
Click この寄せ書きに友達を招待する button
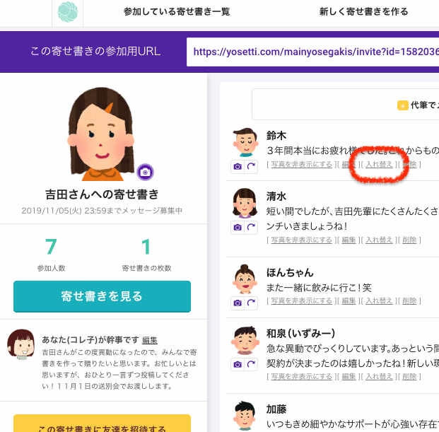[102, 424]
